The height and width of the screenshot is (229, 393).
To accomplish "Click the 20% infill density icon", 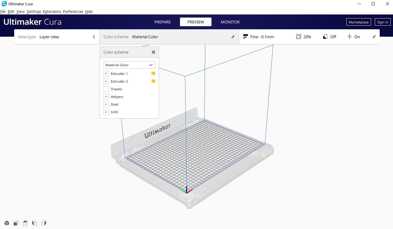I will (299, 37).
